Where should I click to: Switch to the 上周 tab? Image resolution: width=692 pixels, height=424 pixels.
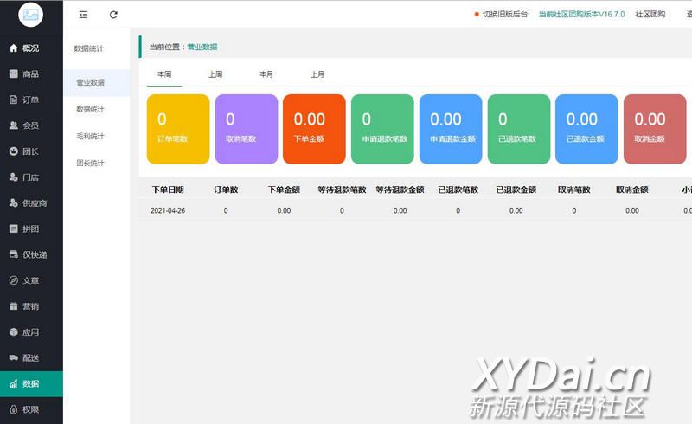point(215,74)
